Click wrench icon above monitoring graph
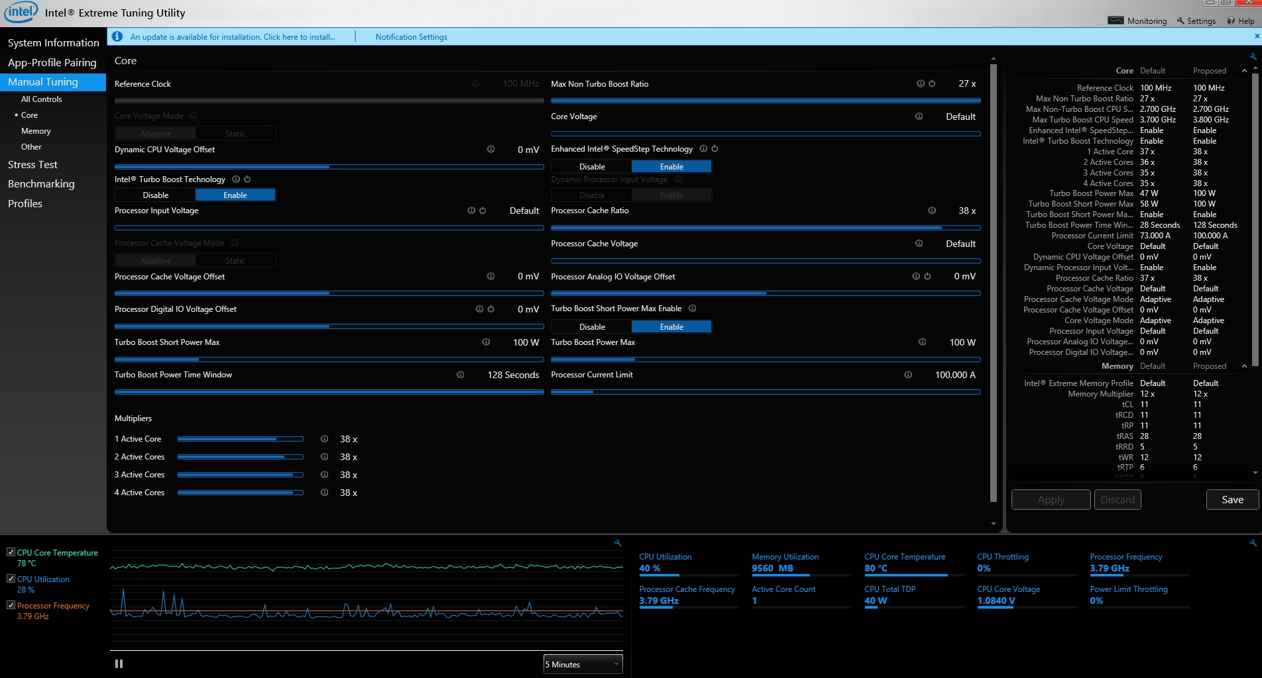This screenshot has width=1262, height=678. 618,544
